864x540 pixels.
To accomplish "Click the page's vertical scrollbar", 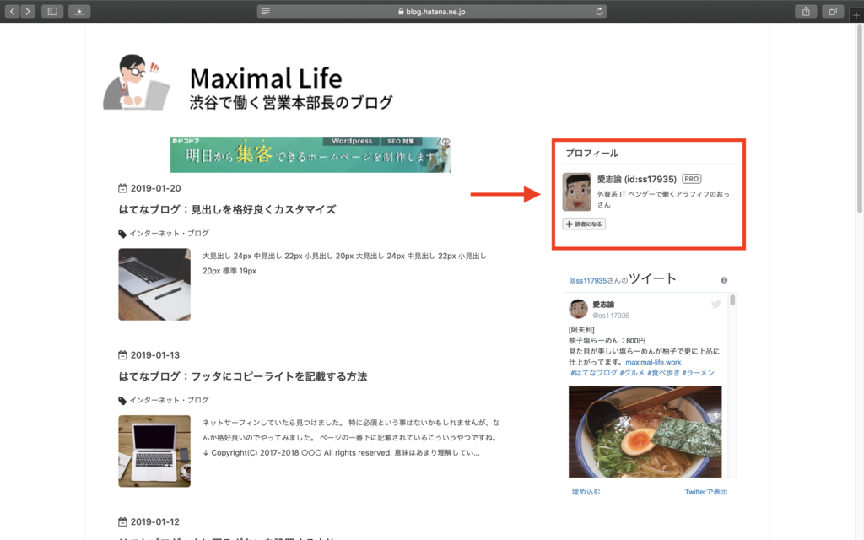I will [x=860, y=118].
